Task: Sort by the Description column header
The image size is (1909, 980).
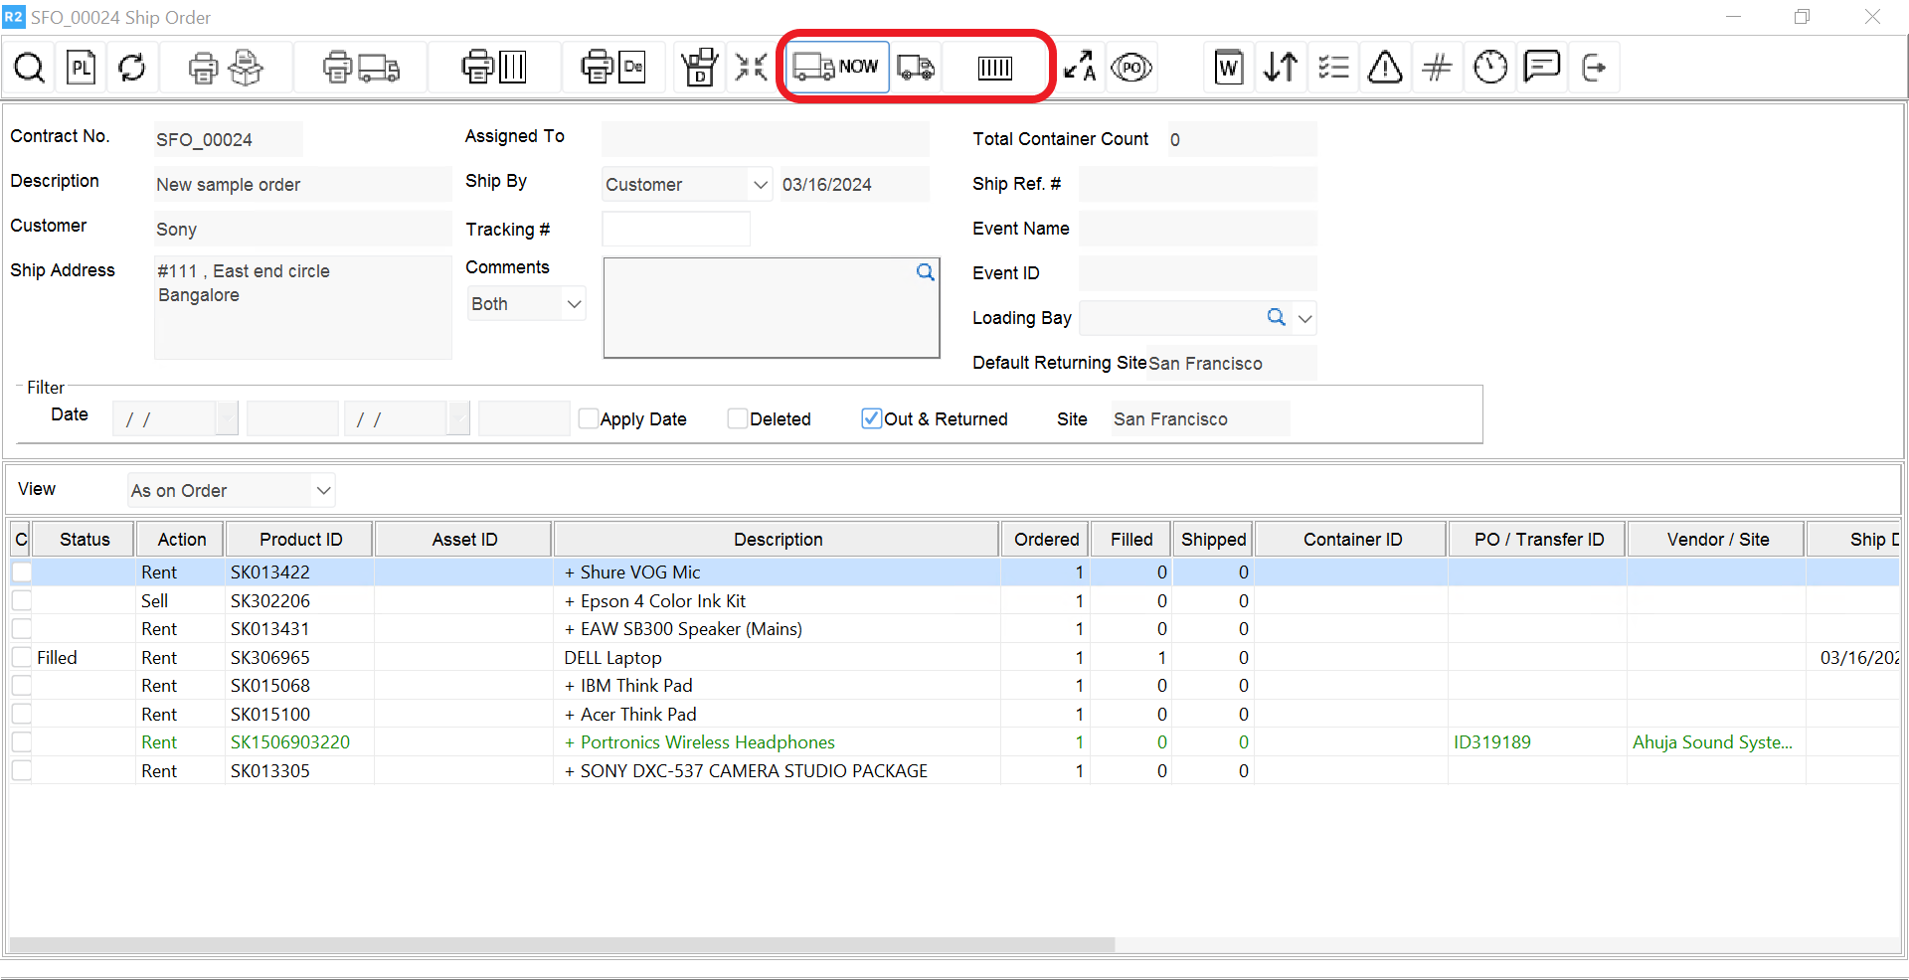Action: point(778,540)
